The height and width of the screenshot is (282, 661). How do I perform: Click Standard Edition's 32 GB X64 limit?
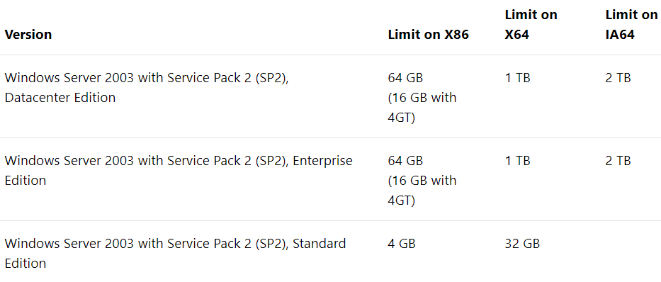coord(522,244)
